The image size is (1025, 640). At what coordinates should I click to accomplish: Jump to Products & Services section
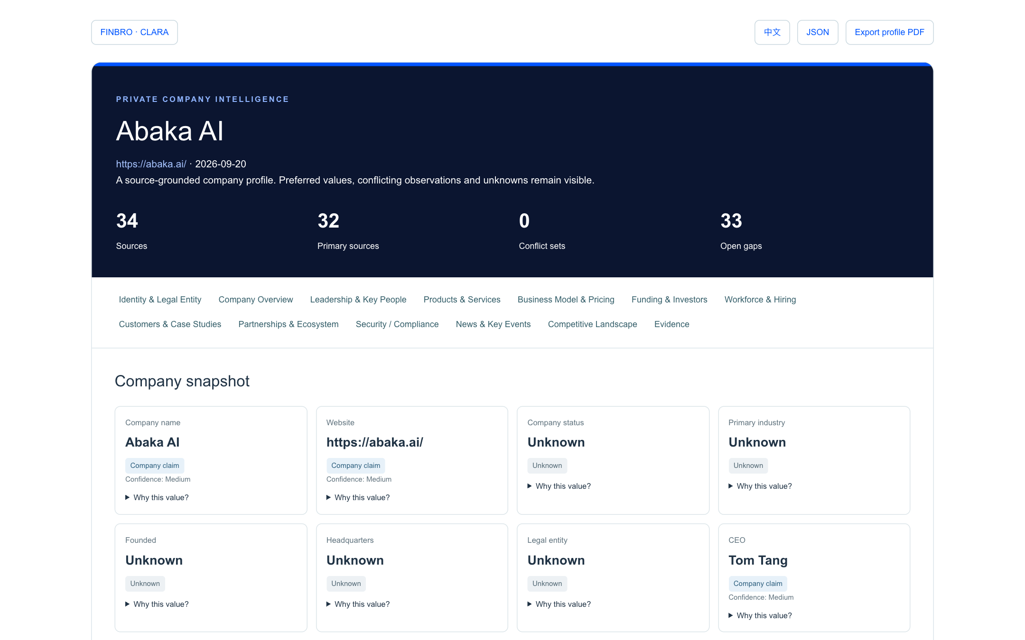462,300
